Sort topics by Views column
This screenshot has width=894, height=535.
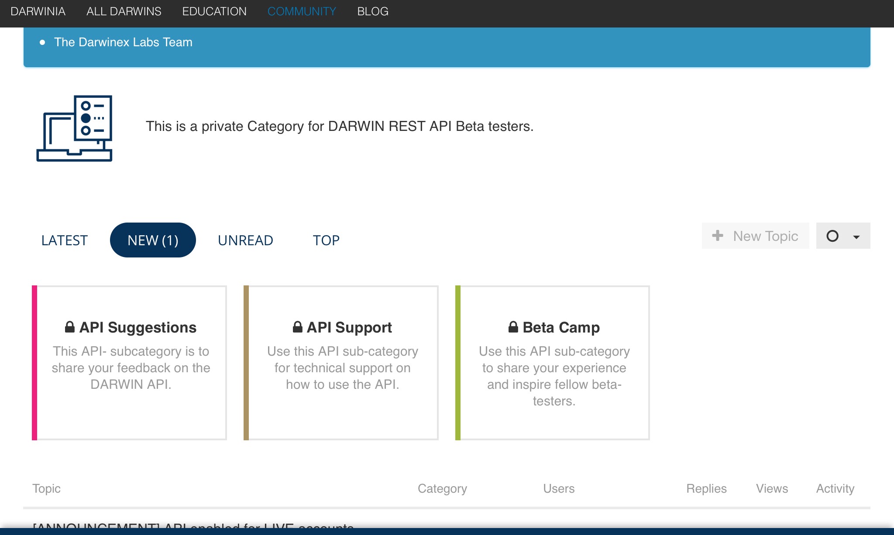(x=772, y=488)
